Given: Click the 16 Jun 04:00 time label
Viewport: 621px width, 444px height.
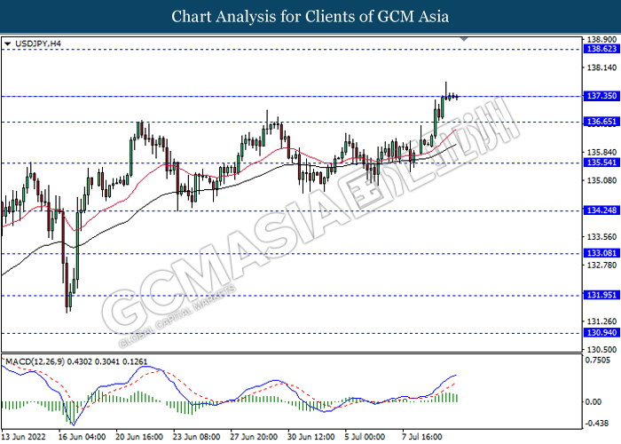Looking at the screenshot, I should [x=82, y=437].
